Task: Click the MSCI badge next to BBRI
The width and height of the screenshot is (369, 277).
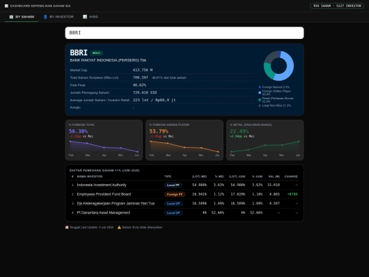Action: pyautogui.click(x=96, y=53)
